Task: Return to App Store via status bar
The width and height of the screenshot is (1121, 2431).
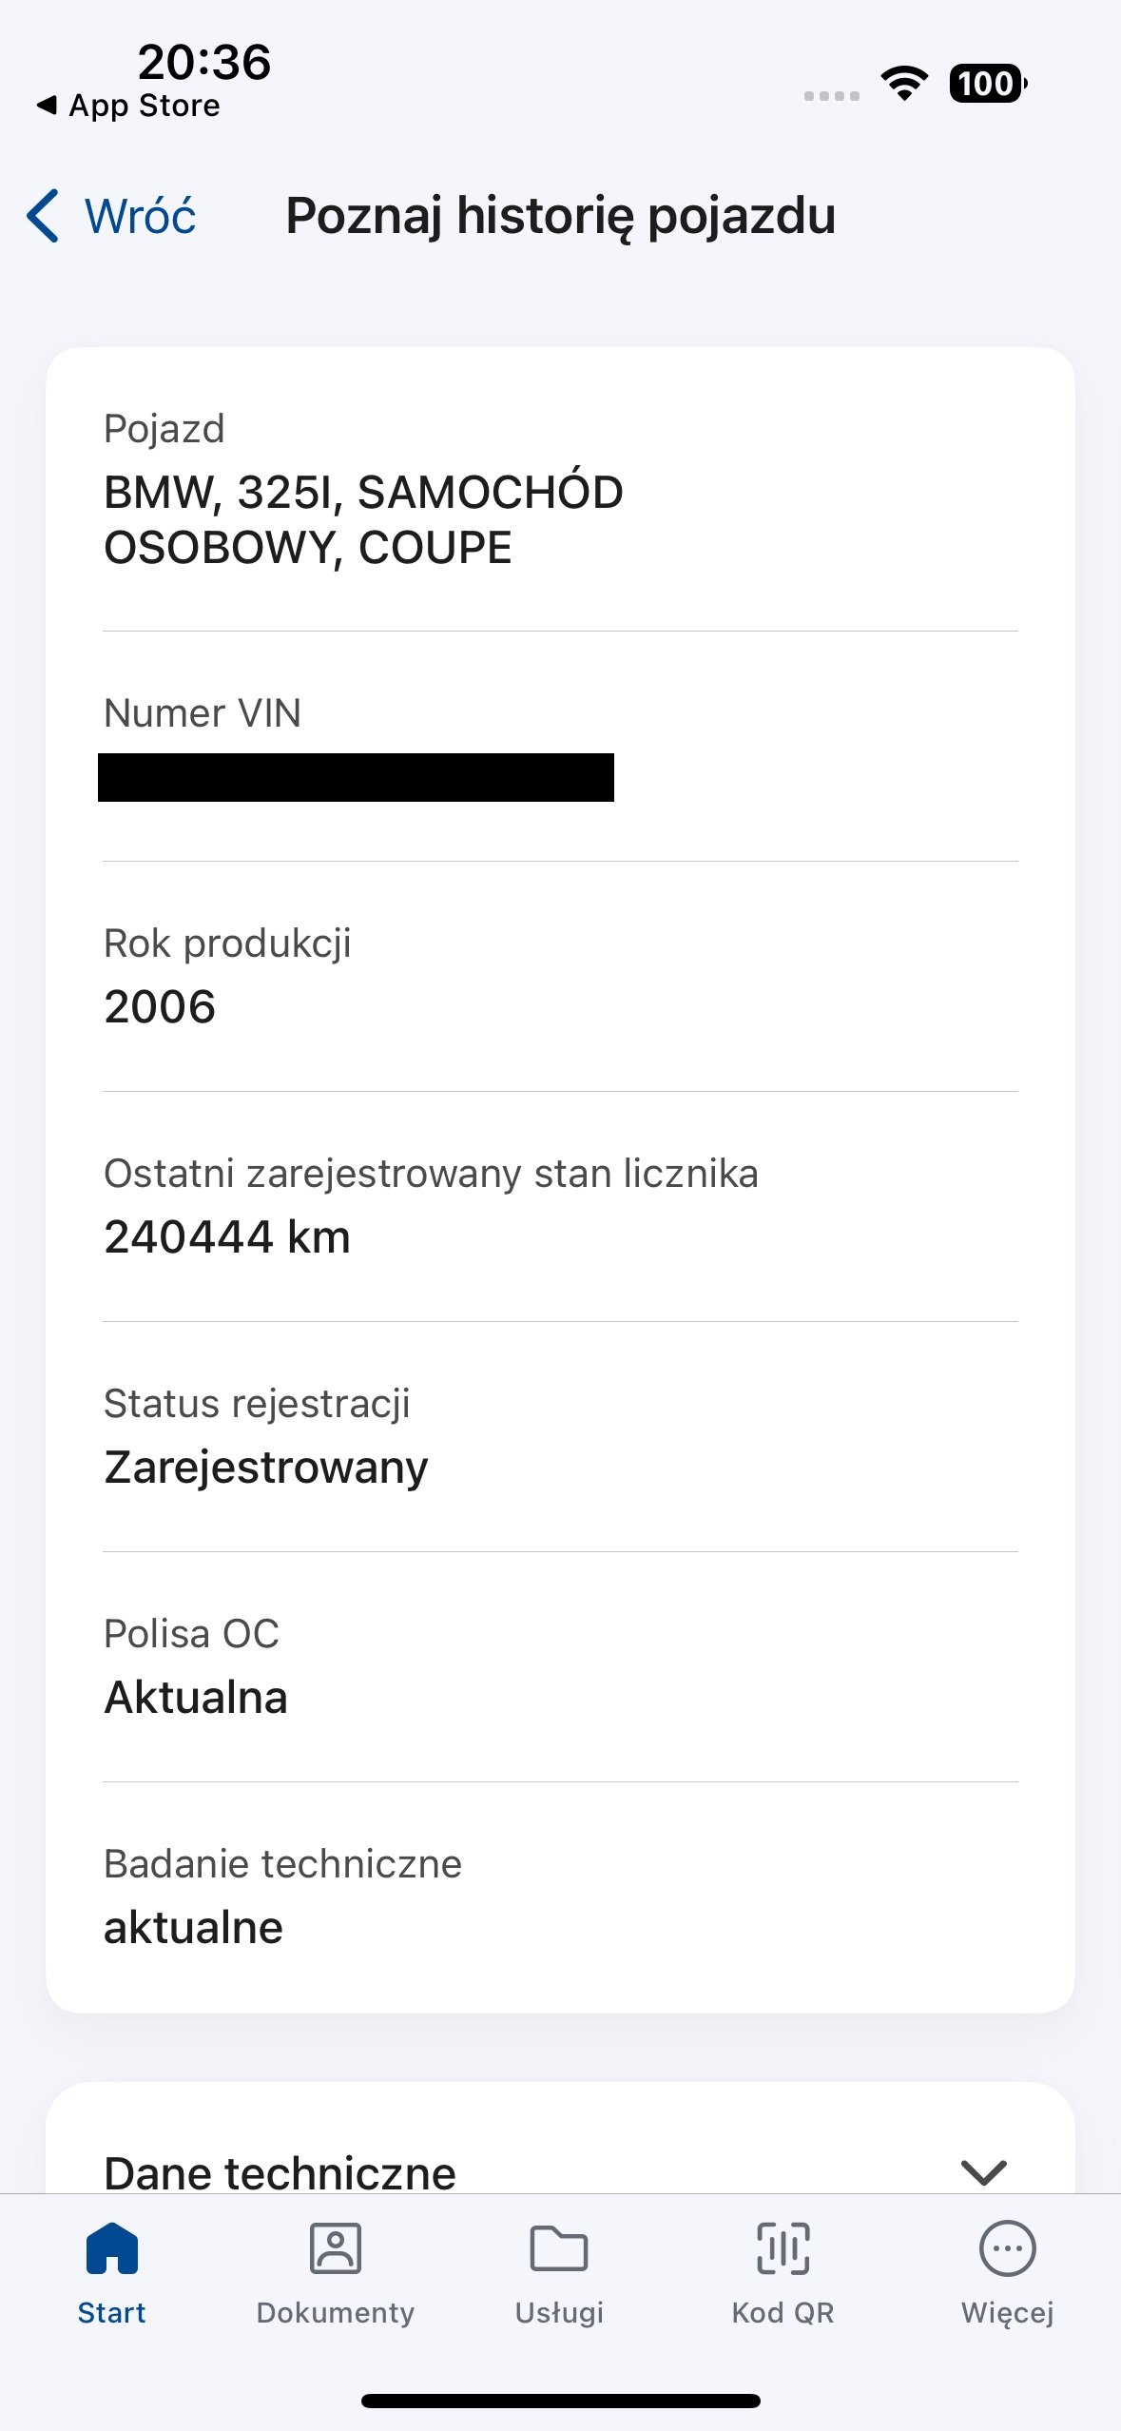Action: [x=128, y=106]
